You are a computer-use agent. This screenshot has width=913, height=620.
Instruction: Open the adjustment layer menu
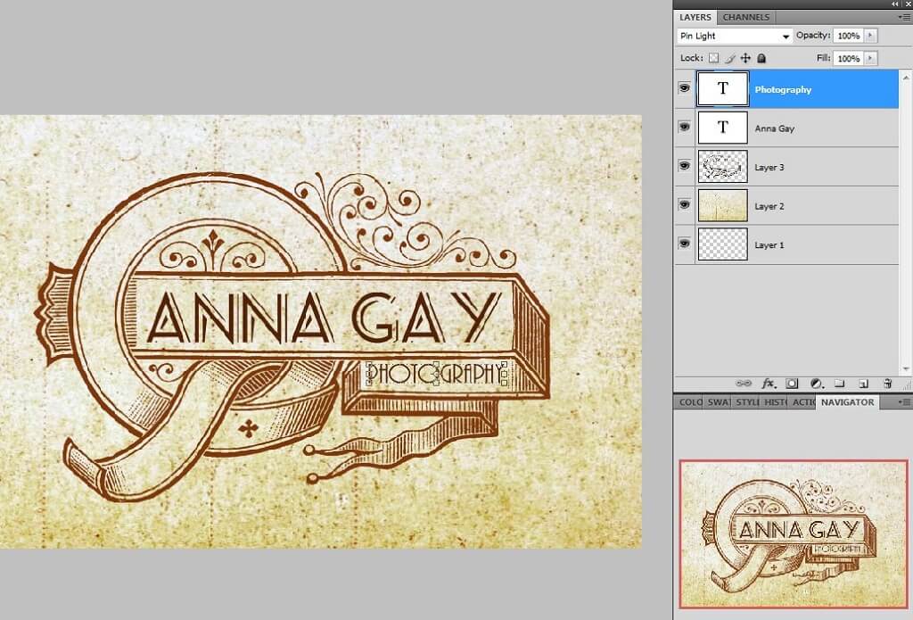pyautogui.click(x=817, y=384)
